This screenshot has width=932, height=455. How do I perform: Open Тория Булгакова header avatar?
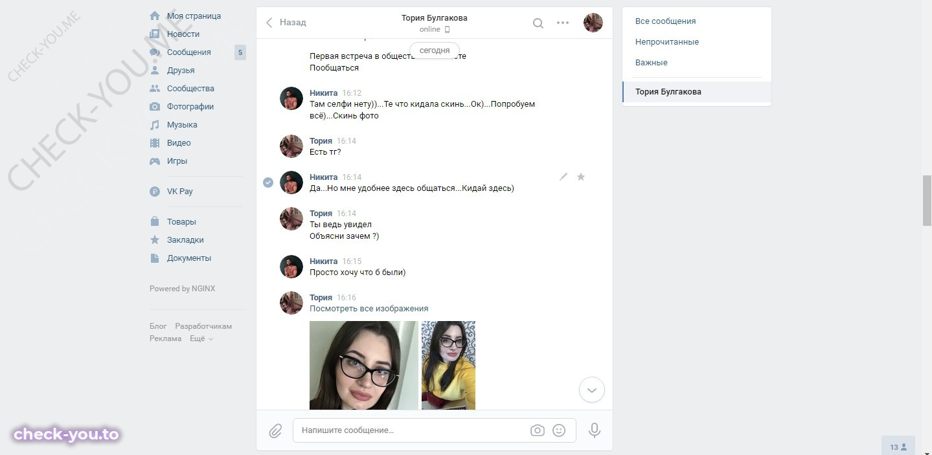point(593,23)
